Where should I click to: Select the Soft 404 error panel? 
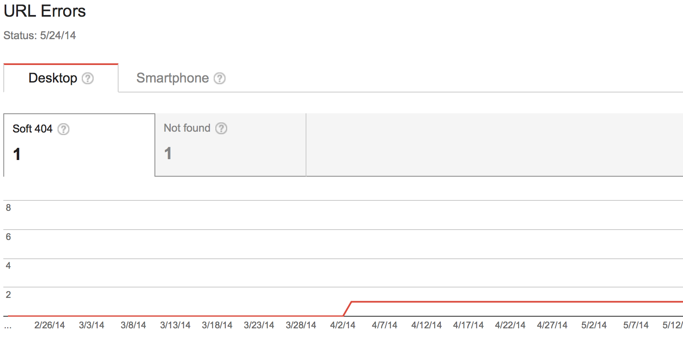(x=79, y=145)
